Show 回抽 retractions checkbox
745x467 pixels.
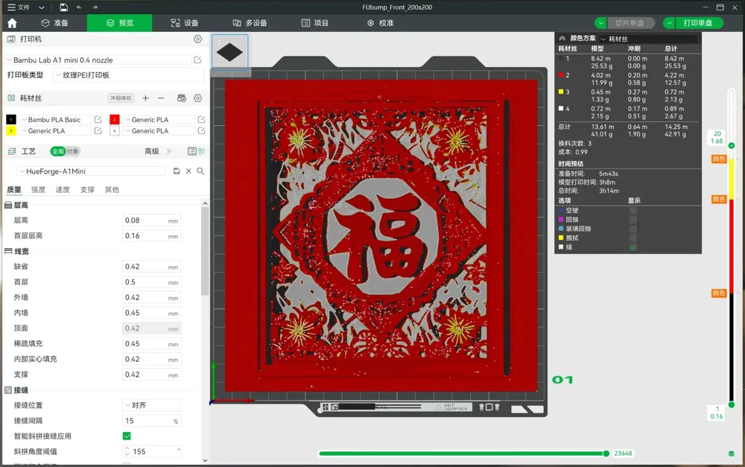(x=633, y=220)
